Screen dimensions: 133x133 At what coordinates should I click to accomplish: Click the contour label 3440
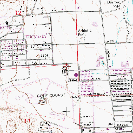pyautogui.click(x=72, y=17)
